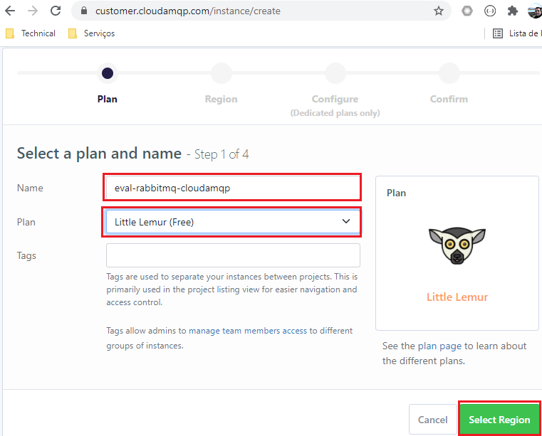This screenshot has height=436, width=542.
Task: Open the Lista de reading list
Action: (x=517, y=33)
